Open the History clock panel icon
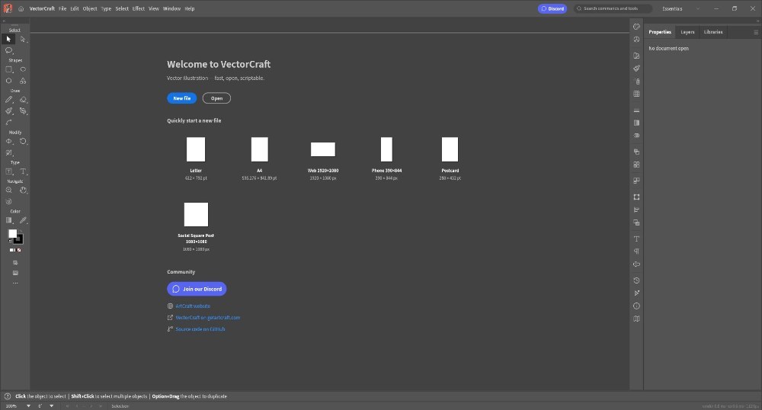The width and height of the screenshot is (762, 410). pyautogui.click(x=636, y=280)
